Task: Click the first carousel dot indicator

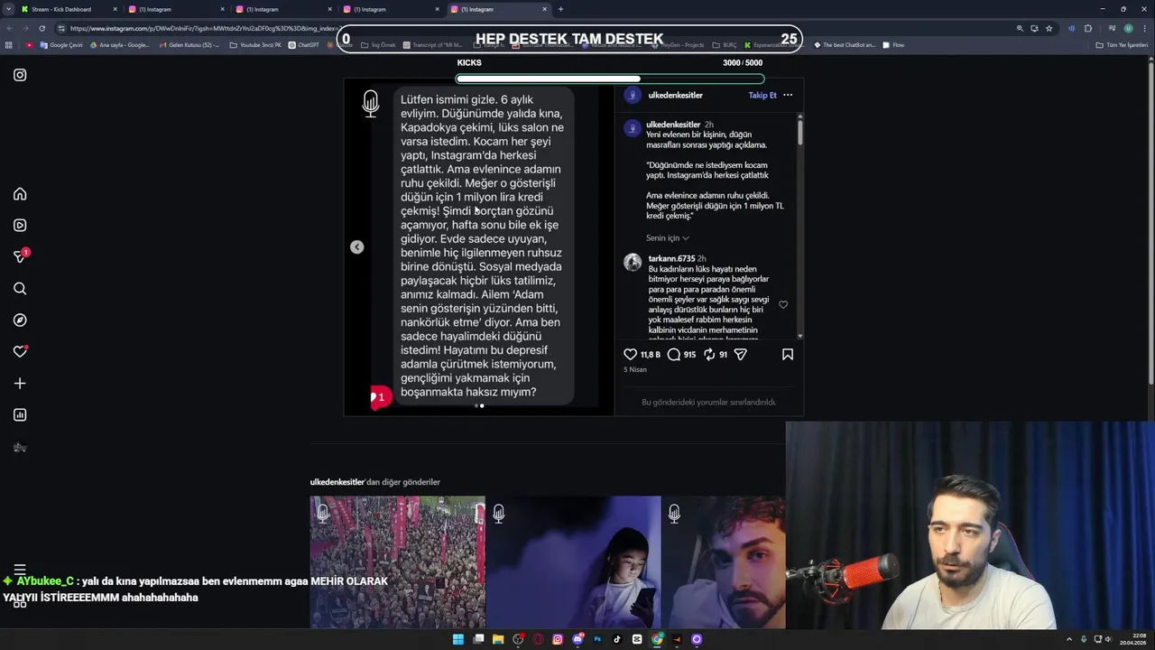Action: [476, 406]
